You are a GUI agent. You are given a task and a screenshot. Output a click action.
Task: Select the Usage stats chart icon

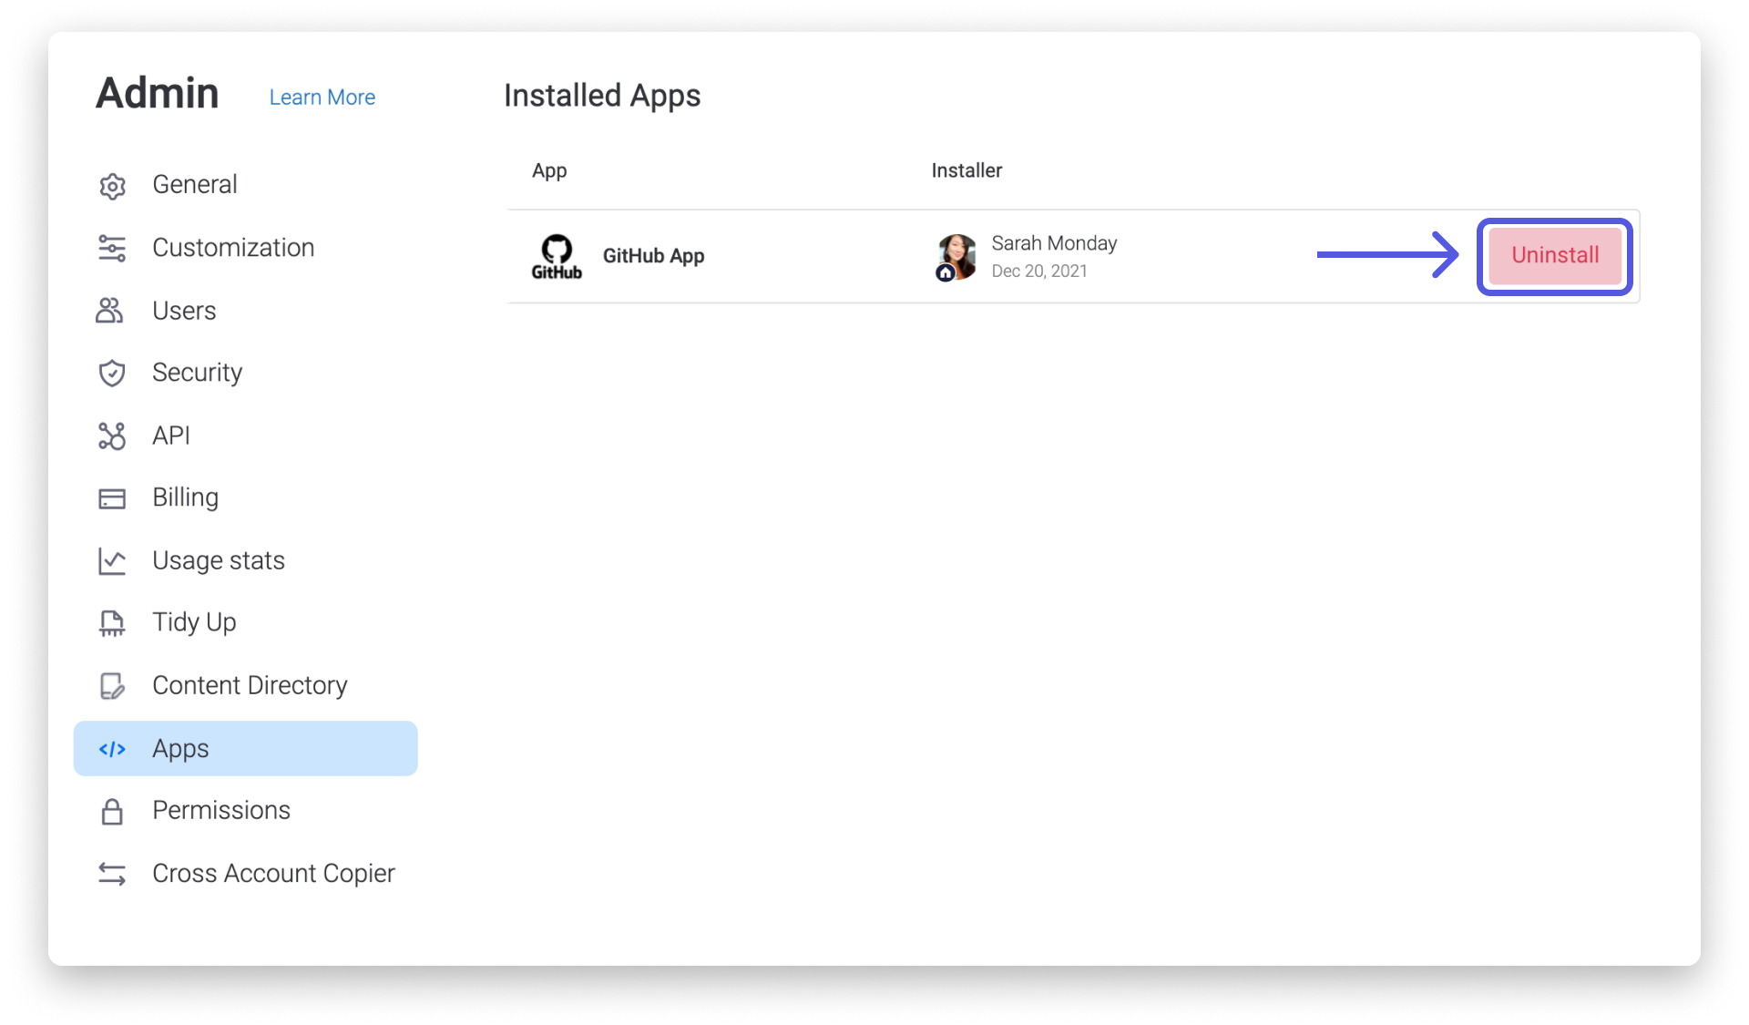coord(112,561)
